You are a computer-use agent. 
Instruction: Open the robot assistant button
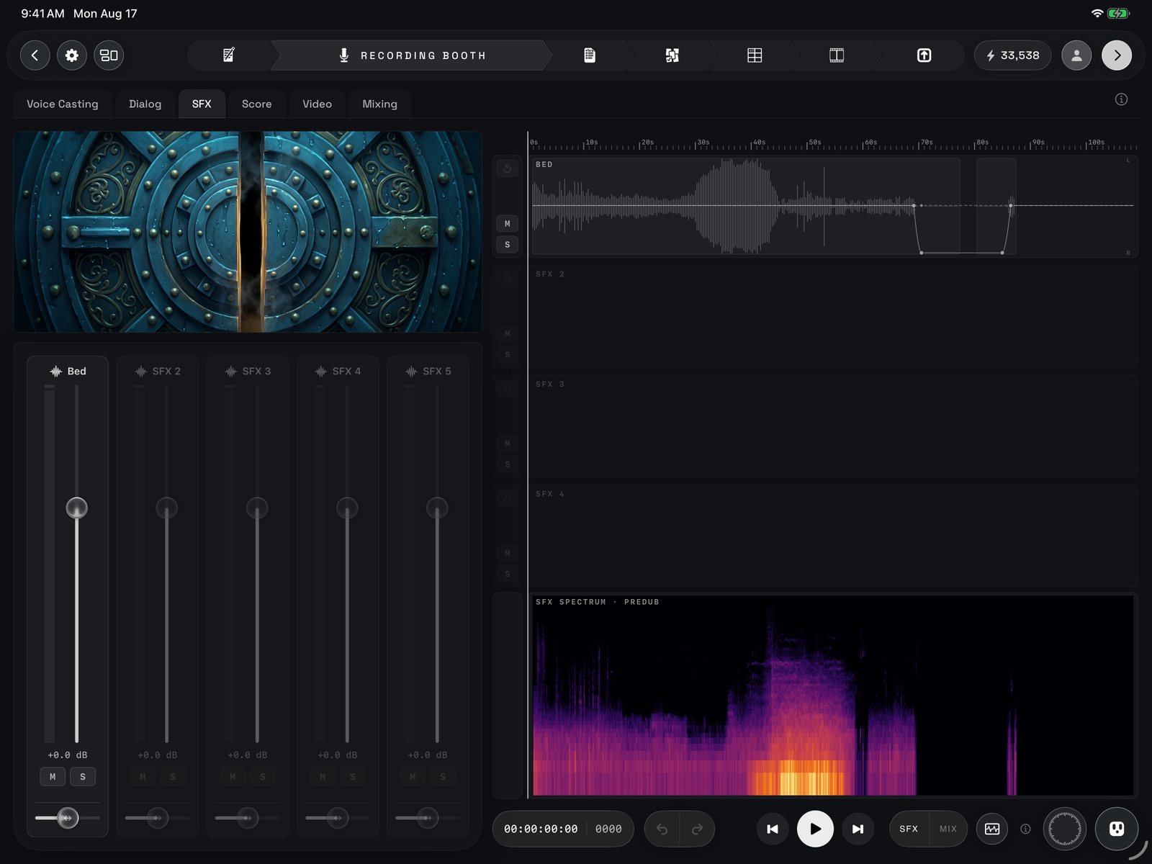click(x=1117, y=829)
